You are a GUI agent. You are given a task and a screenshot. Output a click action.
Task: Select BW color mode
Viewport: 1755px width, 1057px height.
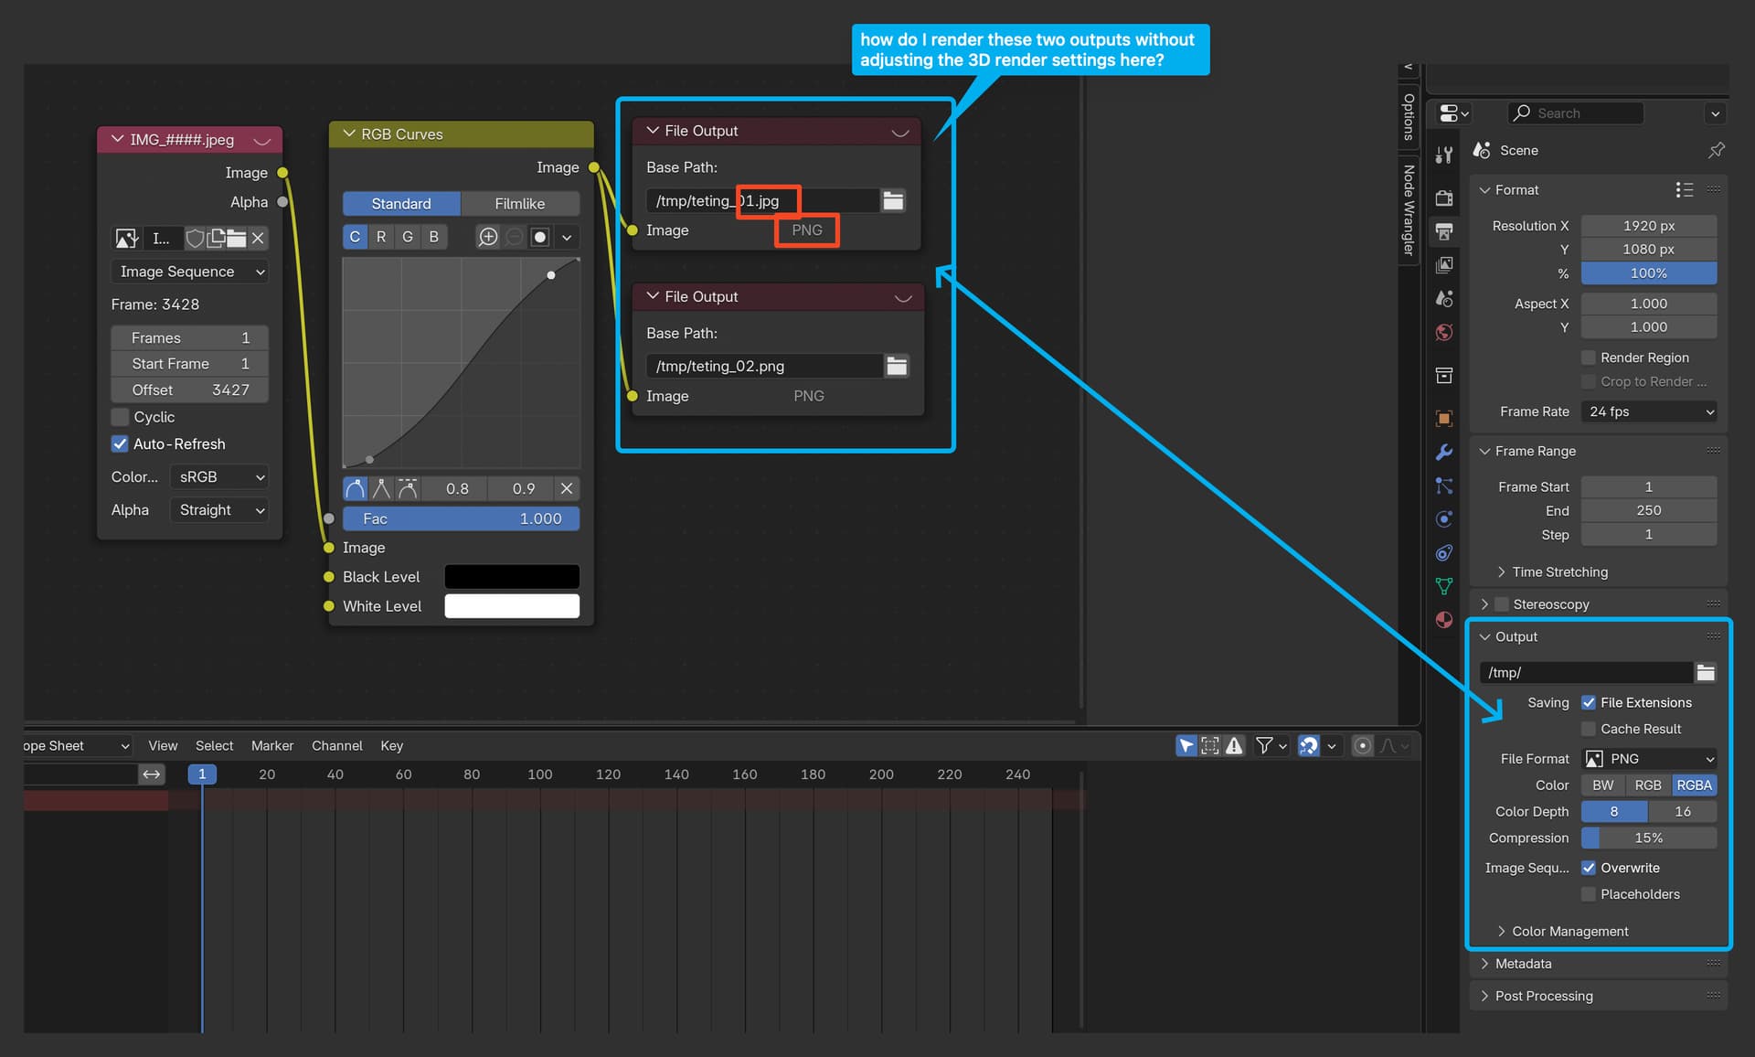pyautogui.click(x=1603, y=785)
